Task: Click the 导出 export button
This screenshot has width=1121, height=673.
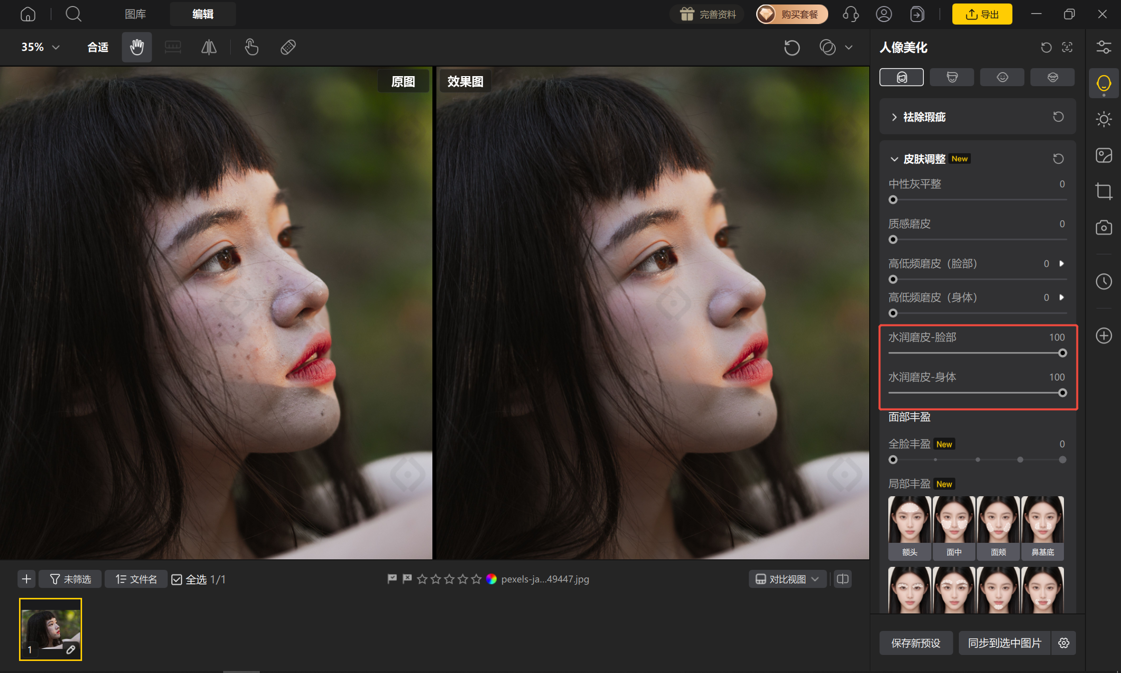Action: click(982, 14)
